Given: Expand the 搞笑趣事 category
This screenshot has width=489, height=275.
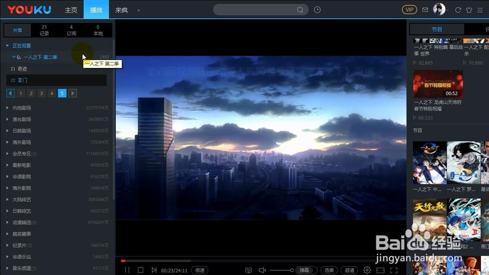Looking at the screenshot, I should coord(7,234).
